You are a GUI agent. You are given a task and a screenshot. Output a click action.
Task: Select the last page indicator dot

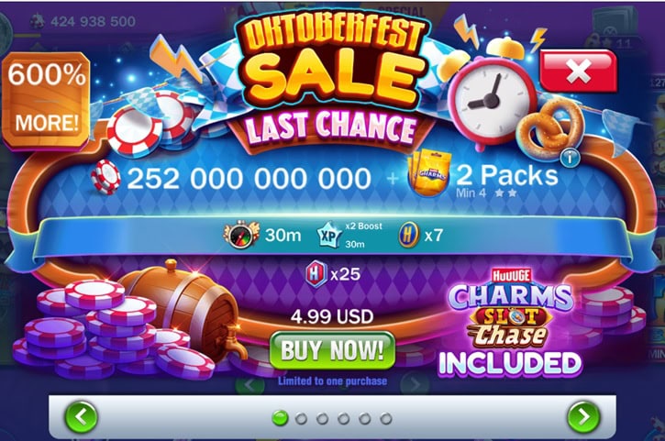(386, 419)
